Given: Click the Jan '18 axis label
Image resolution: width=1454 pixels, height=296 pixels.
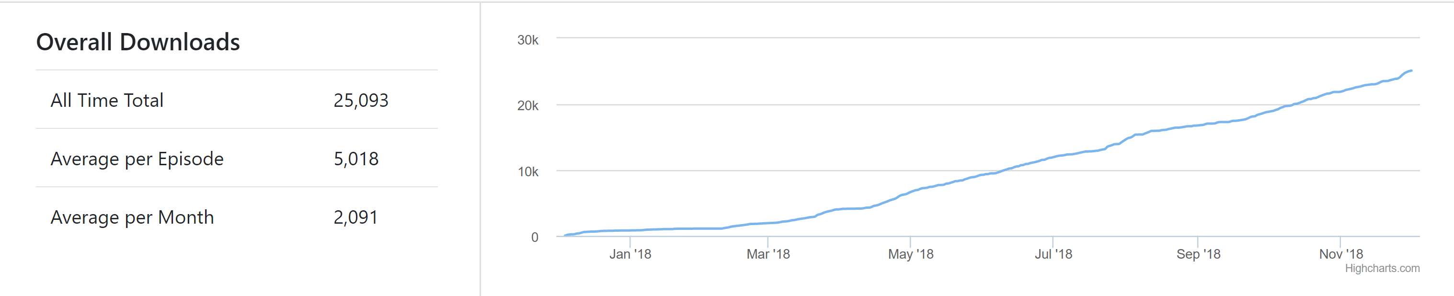Looking at the screenshot, I should click(x=630, y=254).
